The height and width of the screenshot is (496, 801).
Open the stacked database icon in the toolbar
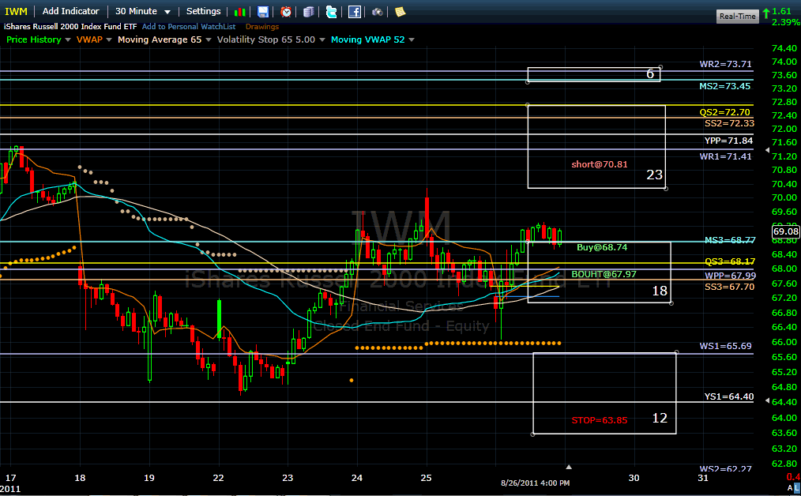(309, 12)
